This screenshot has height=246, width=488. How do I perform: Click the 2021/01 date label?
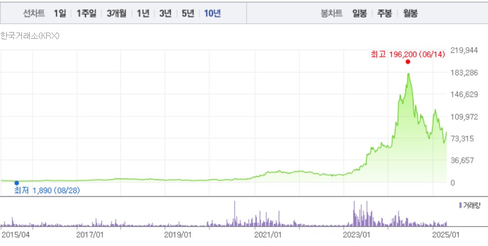click(x=268, y=235)
